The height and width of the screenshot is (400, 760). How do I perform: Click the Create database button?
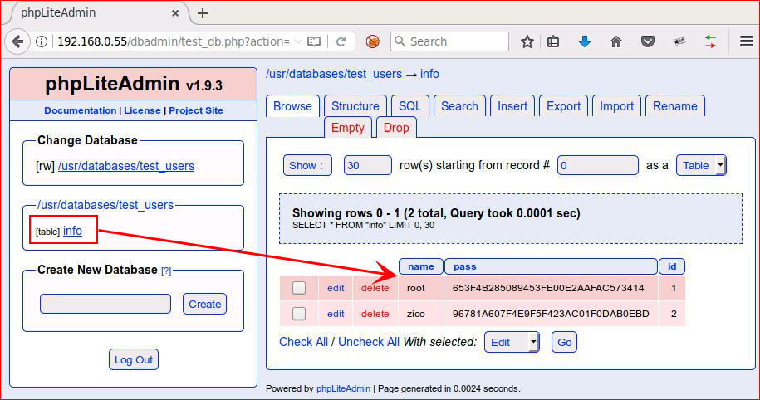click(x=204, y=304)
